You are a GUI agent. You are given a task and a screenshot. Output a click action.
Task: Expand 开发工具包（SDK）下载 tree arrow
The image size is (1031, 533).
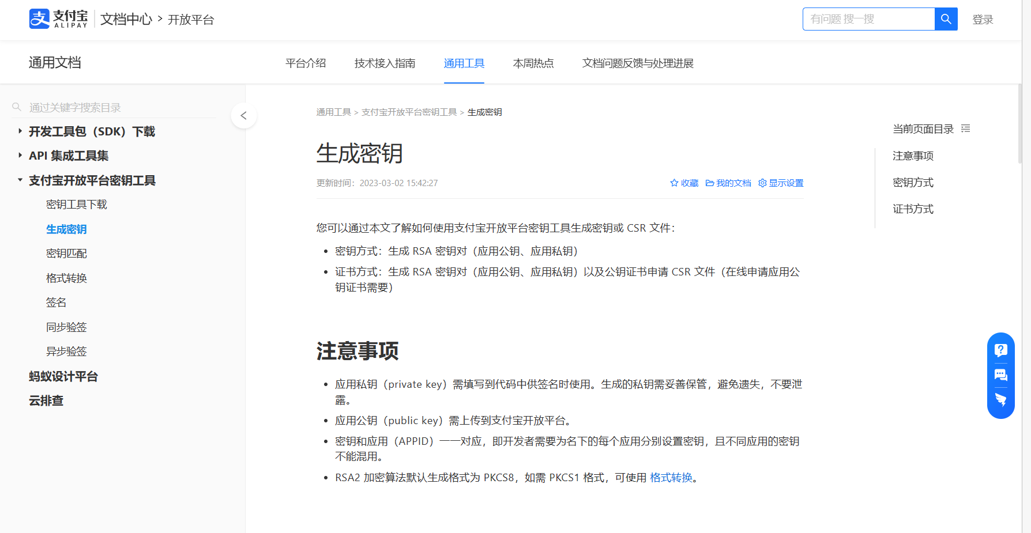[20, 131]
